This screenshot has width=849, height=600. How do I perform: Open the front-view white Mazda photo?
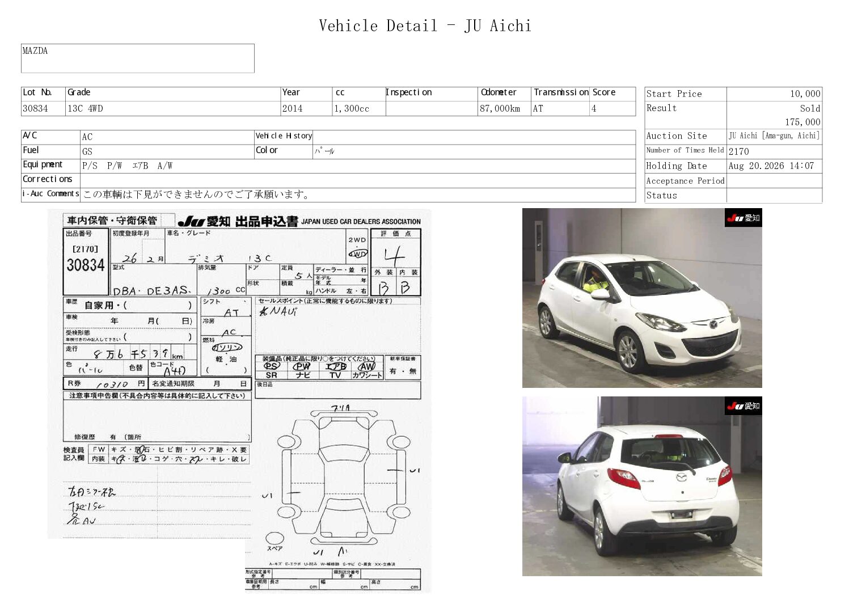click(x=642, y=298)
